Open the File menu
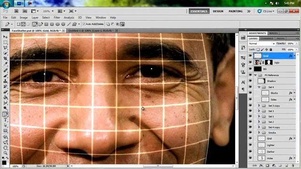Screen dimensions: 301x169 [x=5, y=18]
